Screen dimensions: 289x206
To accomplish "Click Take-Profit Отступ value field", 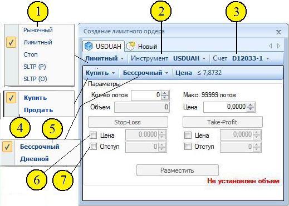I will tap(237, 147).
